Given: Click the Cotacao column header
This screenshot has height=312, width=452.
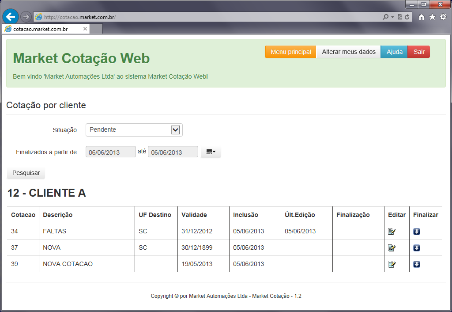Looking at the screenshot, I should tap(23, 215).
